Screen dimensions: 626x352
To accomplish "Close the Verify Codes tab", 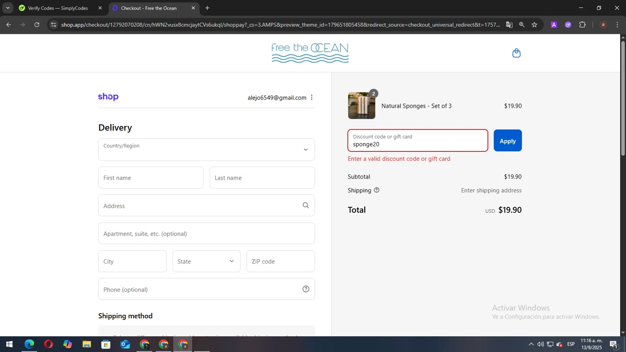I will click(x=100, y=8).
